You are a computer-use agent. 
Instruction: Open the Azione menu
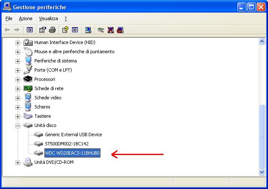[x=26, y=18]
